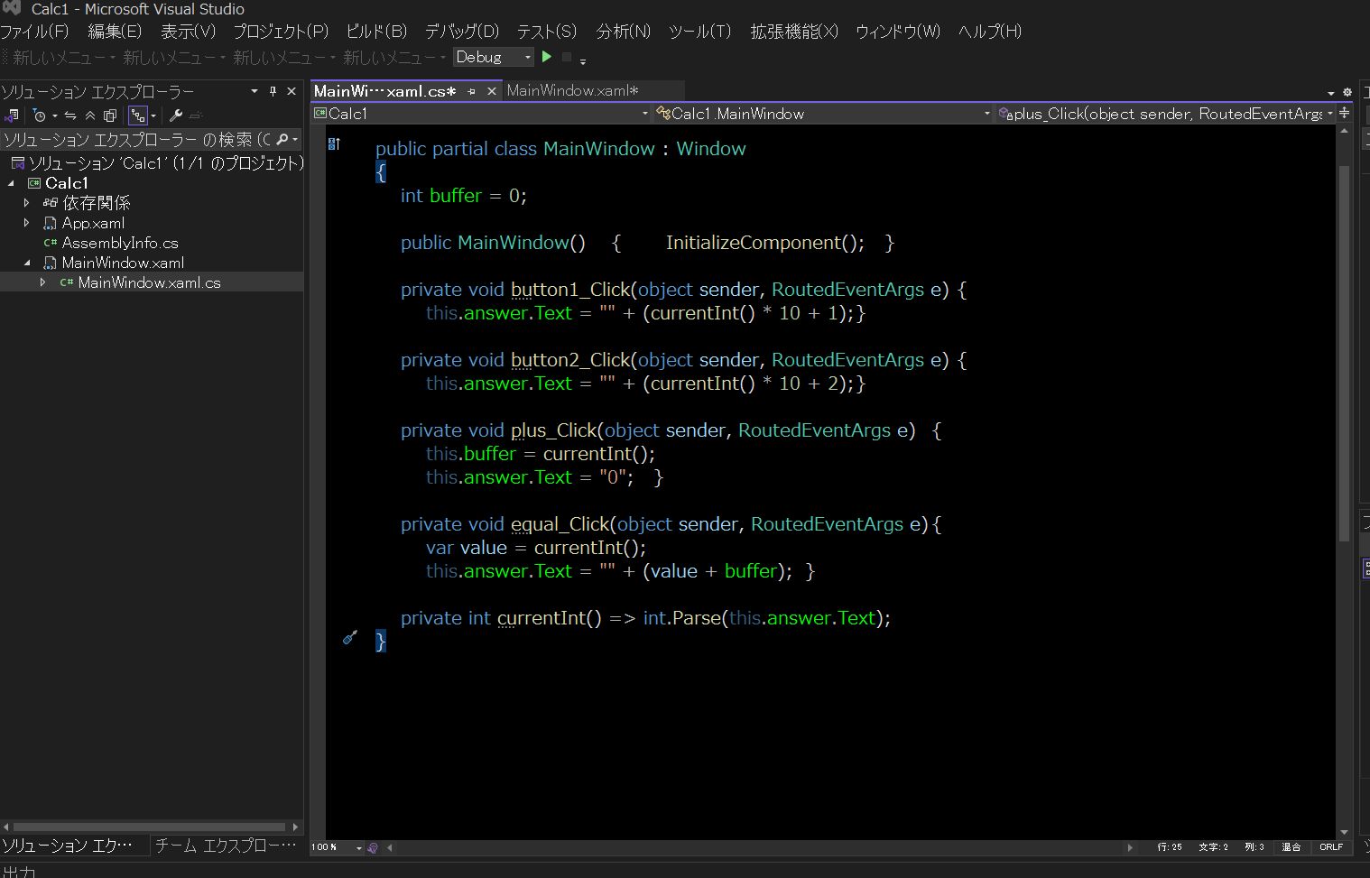
Task: Expand the App.xaml node
Action: click(x=27, y=223)
